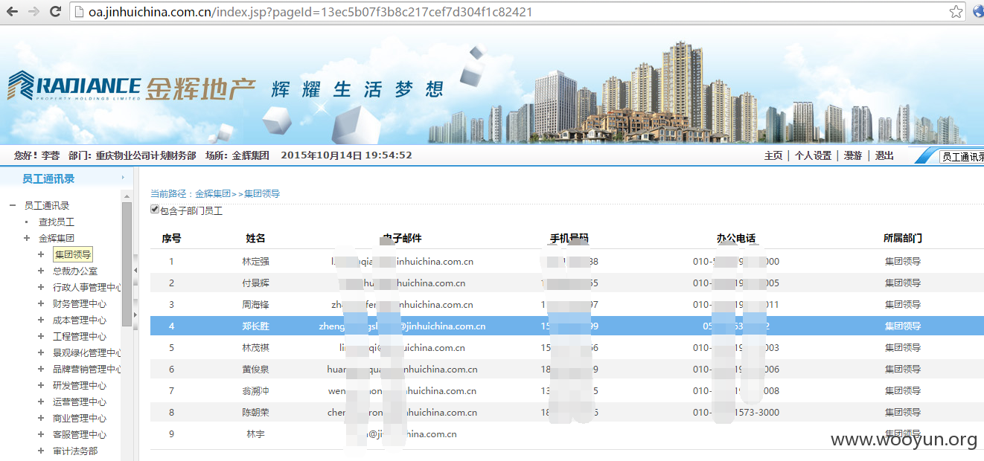Select the row for 翁溯冲
Screen dimensions: 984x461
[566, 391]
